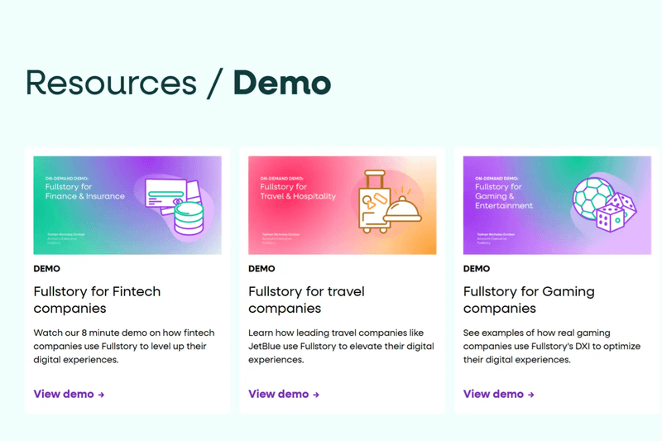The width and height of the screenshot is (662, 441).
Task: Click the Demo heading text
Action: [x=282, y=83]
